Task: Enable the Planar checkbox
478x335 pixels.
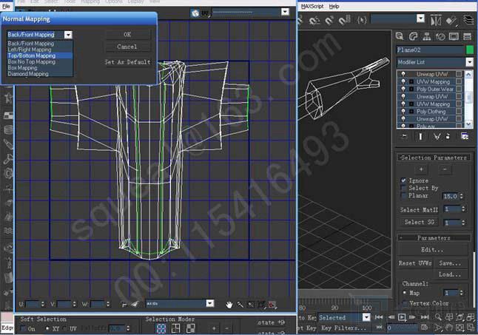Action: tap(404, 196)
